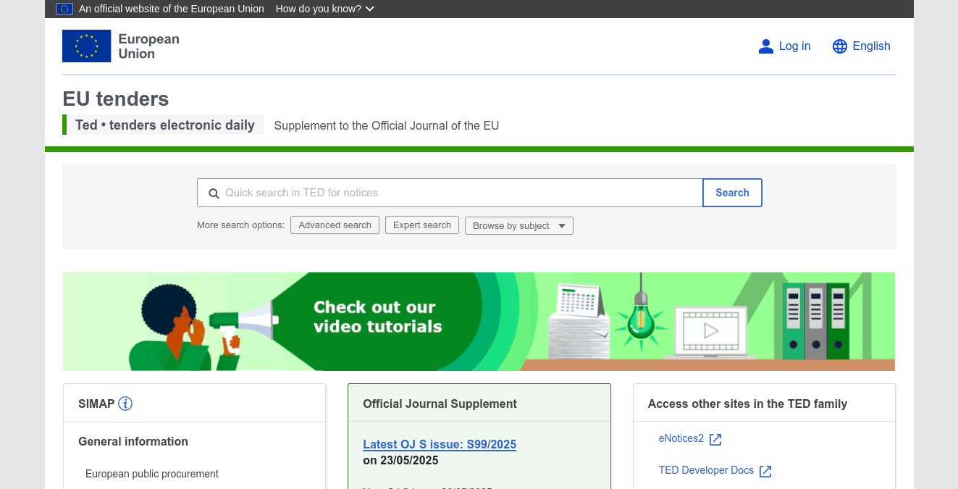958x489 pixels.
Task: Click the 'Official Journal Supplement' heading
Action: (x=440, y=404)
